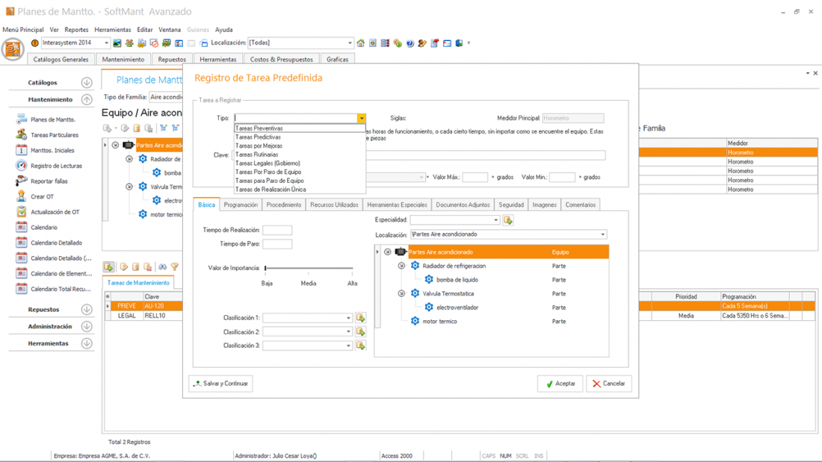Click the Actualización de OT checklist icon

(x=22, y=212)
